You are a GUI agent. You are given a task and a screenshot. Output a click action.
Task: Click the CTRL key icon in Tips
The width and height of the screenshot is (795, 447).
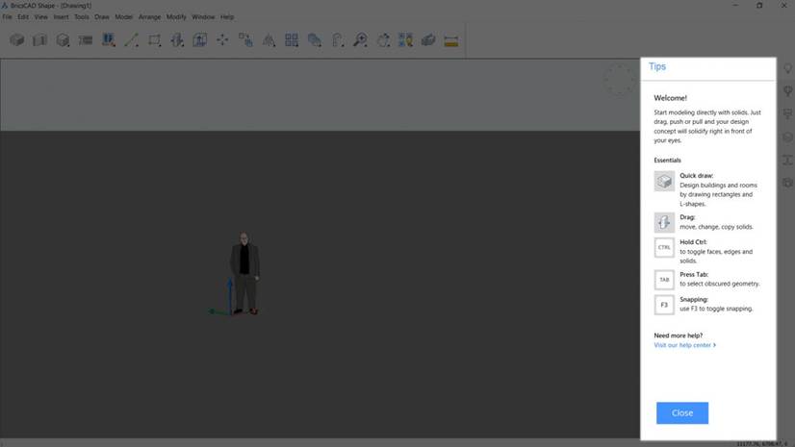[x=664, y=248]
